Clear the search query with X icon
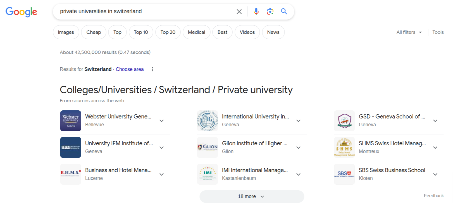Screen dimensions: 453x209 [x=239, y=11]
